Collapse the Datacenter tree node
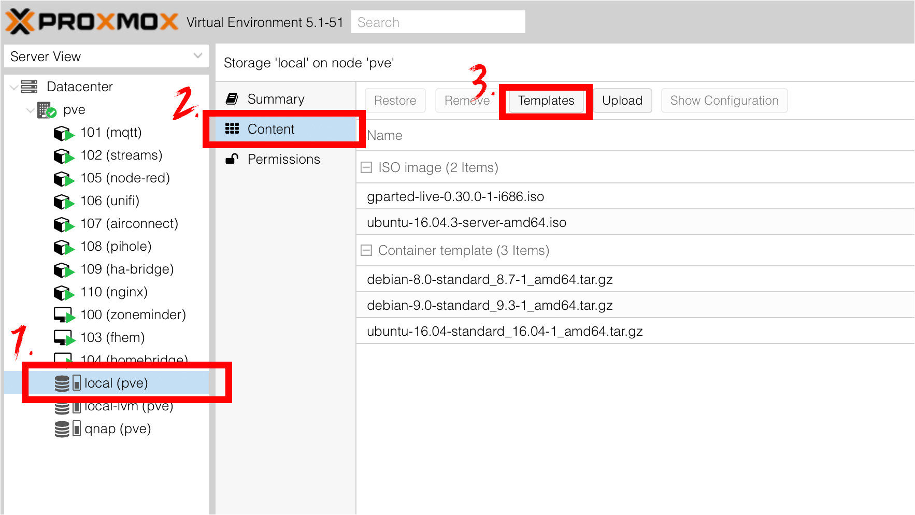The height and width of the screenshot is (515, 915). pyautogui.click(x=13, y=87)
